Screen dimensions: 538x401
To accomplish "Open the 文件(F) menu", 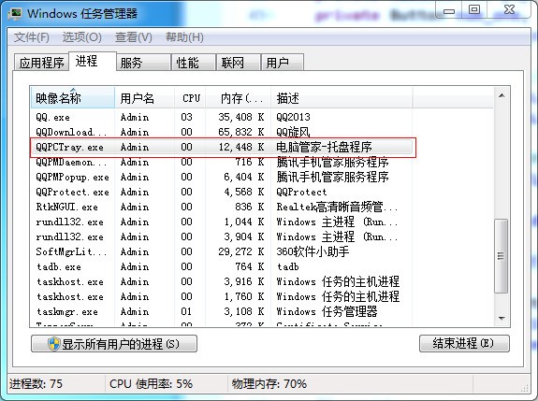I will (31, 37).
